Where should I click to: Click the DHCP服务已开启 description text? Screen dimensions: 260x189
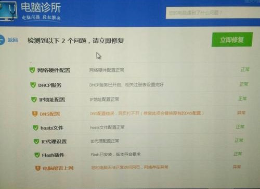[x=126, y=85]
